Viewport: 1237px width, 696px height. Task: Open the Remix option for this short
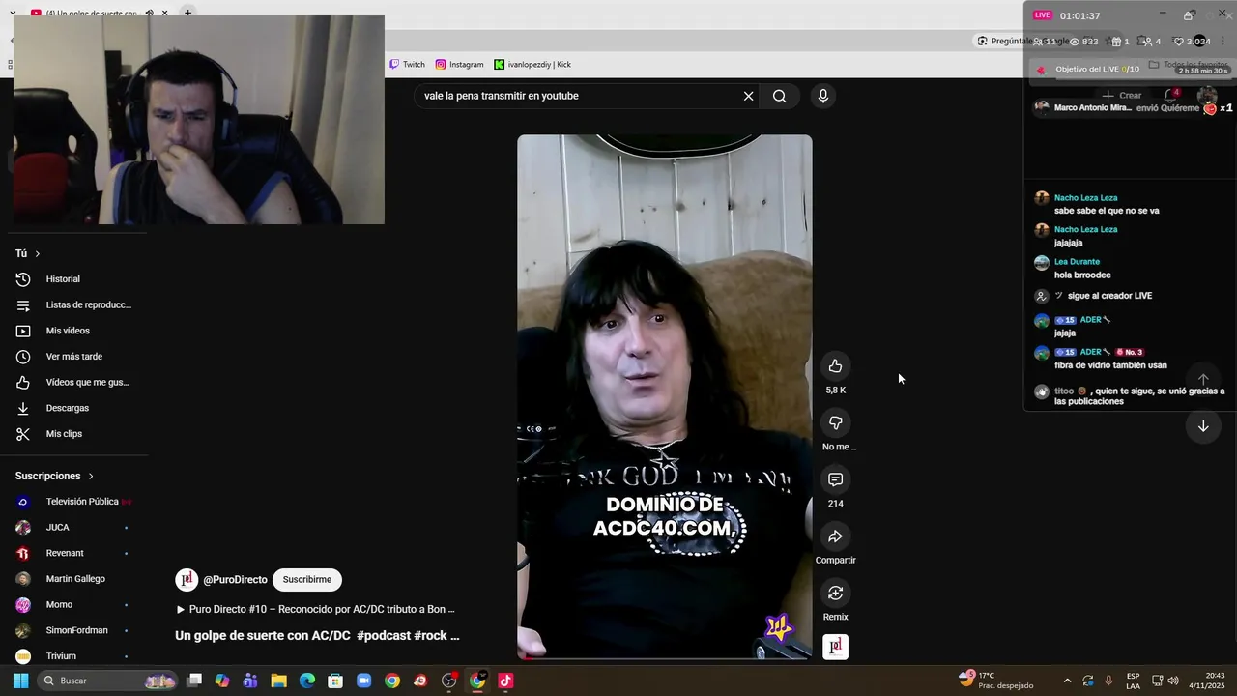(x=835, y=593)
